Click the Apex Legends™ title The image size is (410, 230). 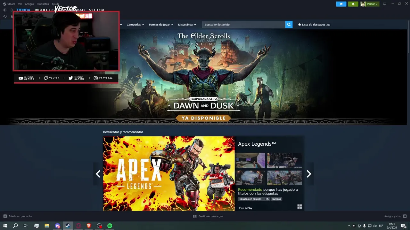(257, 144)
